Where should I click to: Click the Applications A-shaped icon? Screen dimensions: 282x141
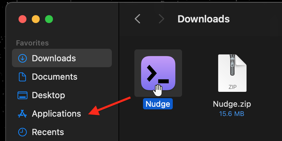(23, 114)
